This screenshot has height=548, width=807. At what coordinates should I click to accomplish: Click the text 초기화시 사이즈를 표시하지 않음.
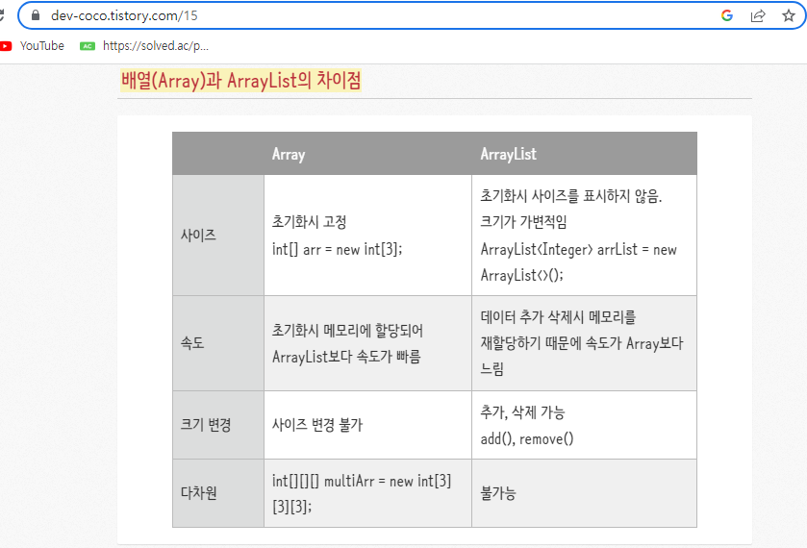[x=571, y=195]
